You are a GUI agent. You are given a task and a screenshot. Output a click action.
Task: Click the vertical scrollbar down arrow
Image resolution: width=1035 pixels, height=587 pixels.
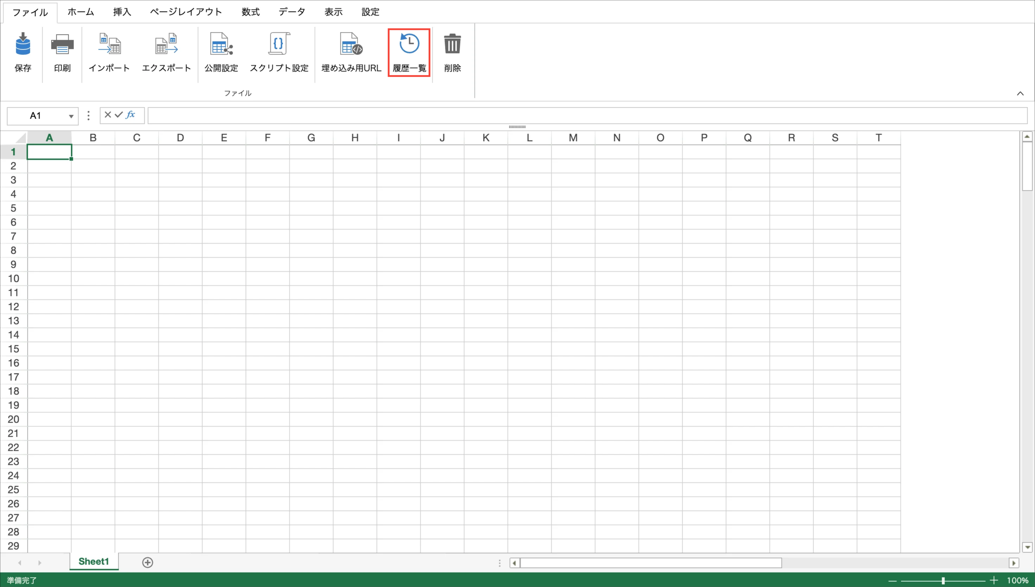1027,547
